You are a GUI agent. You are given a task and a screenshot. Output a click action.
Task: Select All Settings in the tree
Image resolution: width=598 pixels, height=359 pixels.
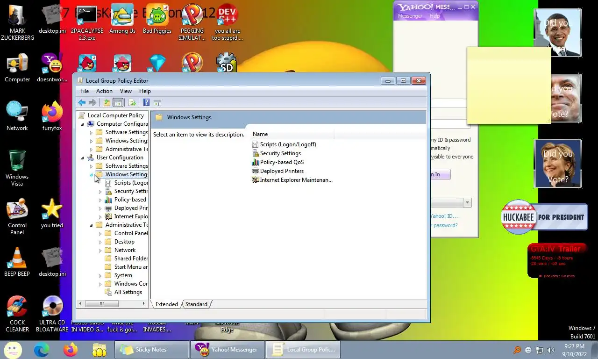coord(128,293)
